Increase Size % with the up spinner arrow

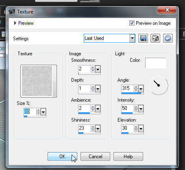(x=38, y=110)
